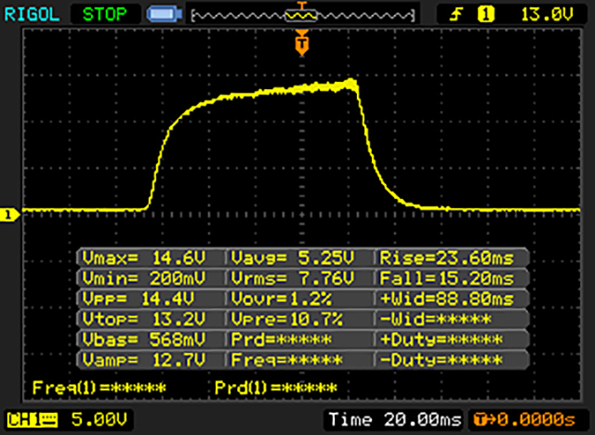Click the Vovr=1.2% overshoot reading
595x435 pixels.
click(x=282, y=299)
